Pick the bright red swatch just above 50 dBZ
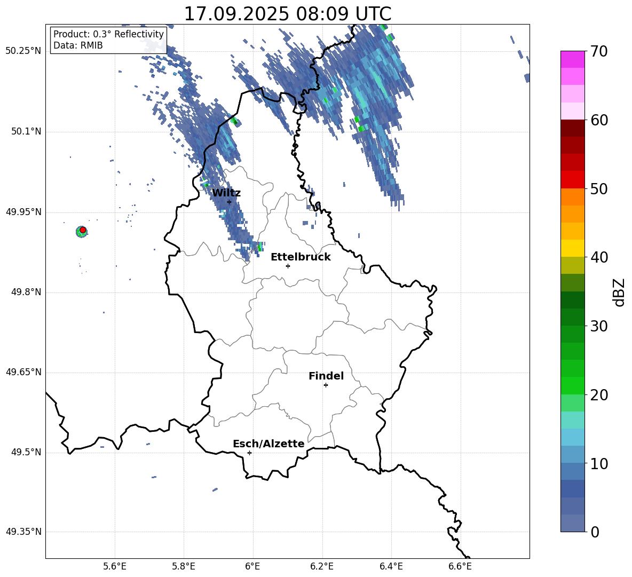Viewport: 632px width, 577px height. click(572, 180)
